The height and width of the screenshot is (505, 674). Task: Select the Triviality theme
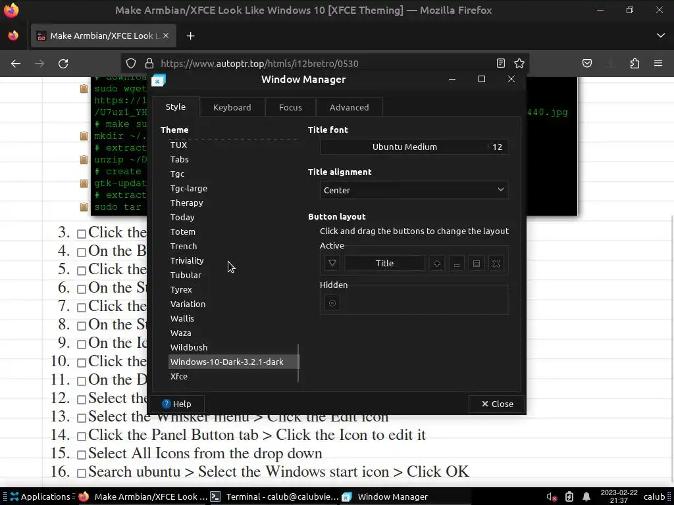234,260
